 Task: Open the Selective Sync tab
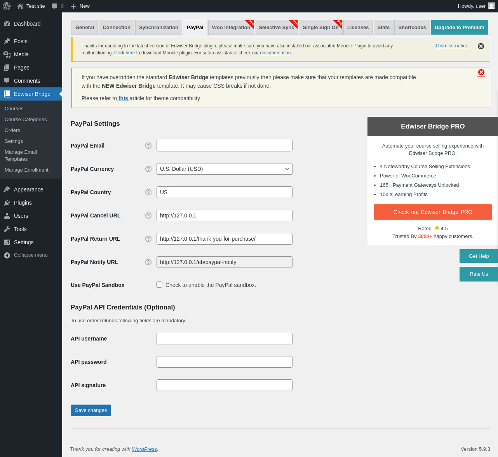[x=277, y=28]
